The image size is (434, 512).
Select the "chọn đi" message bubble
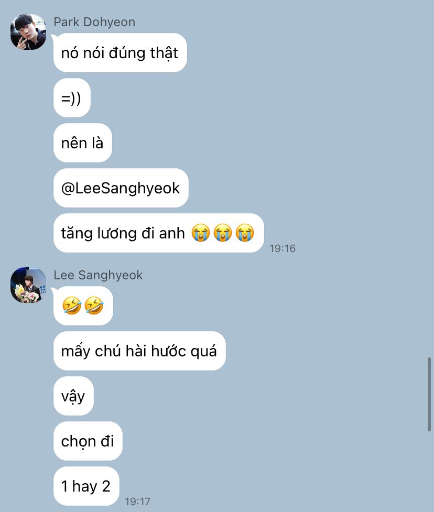point(88,441)
